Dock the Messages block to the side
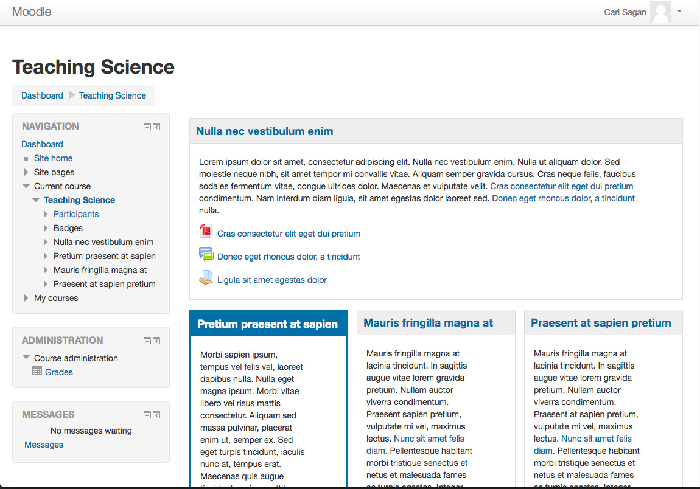Viewport: 700px width, 489px height. coord(156,415)
